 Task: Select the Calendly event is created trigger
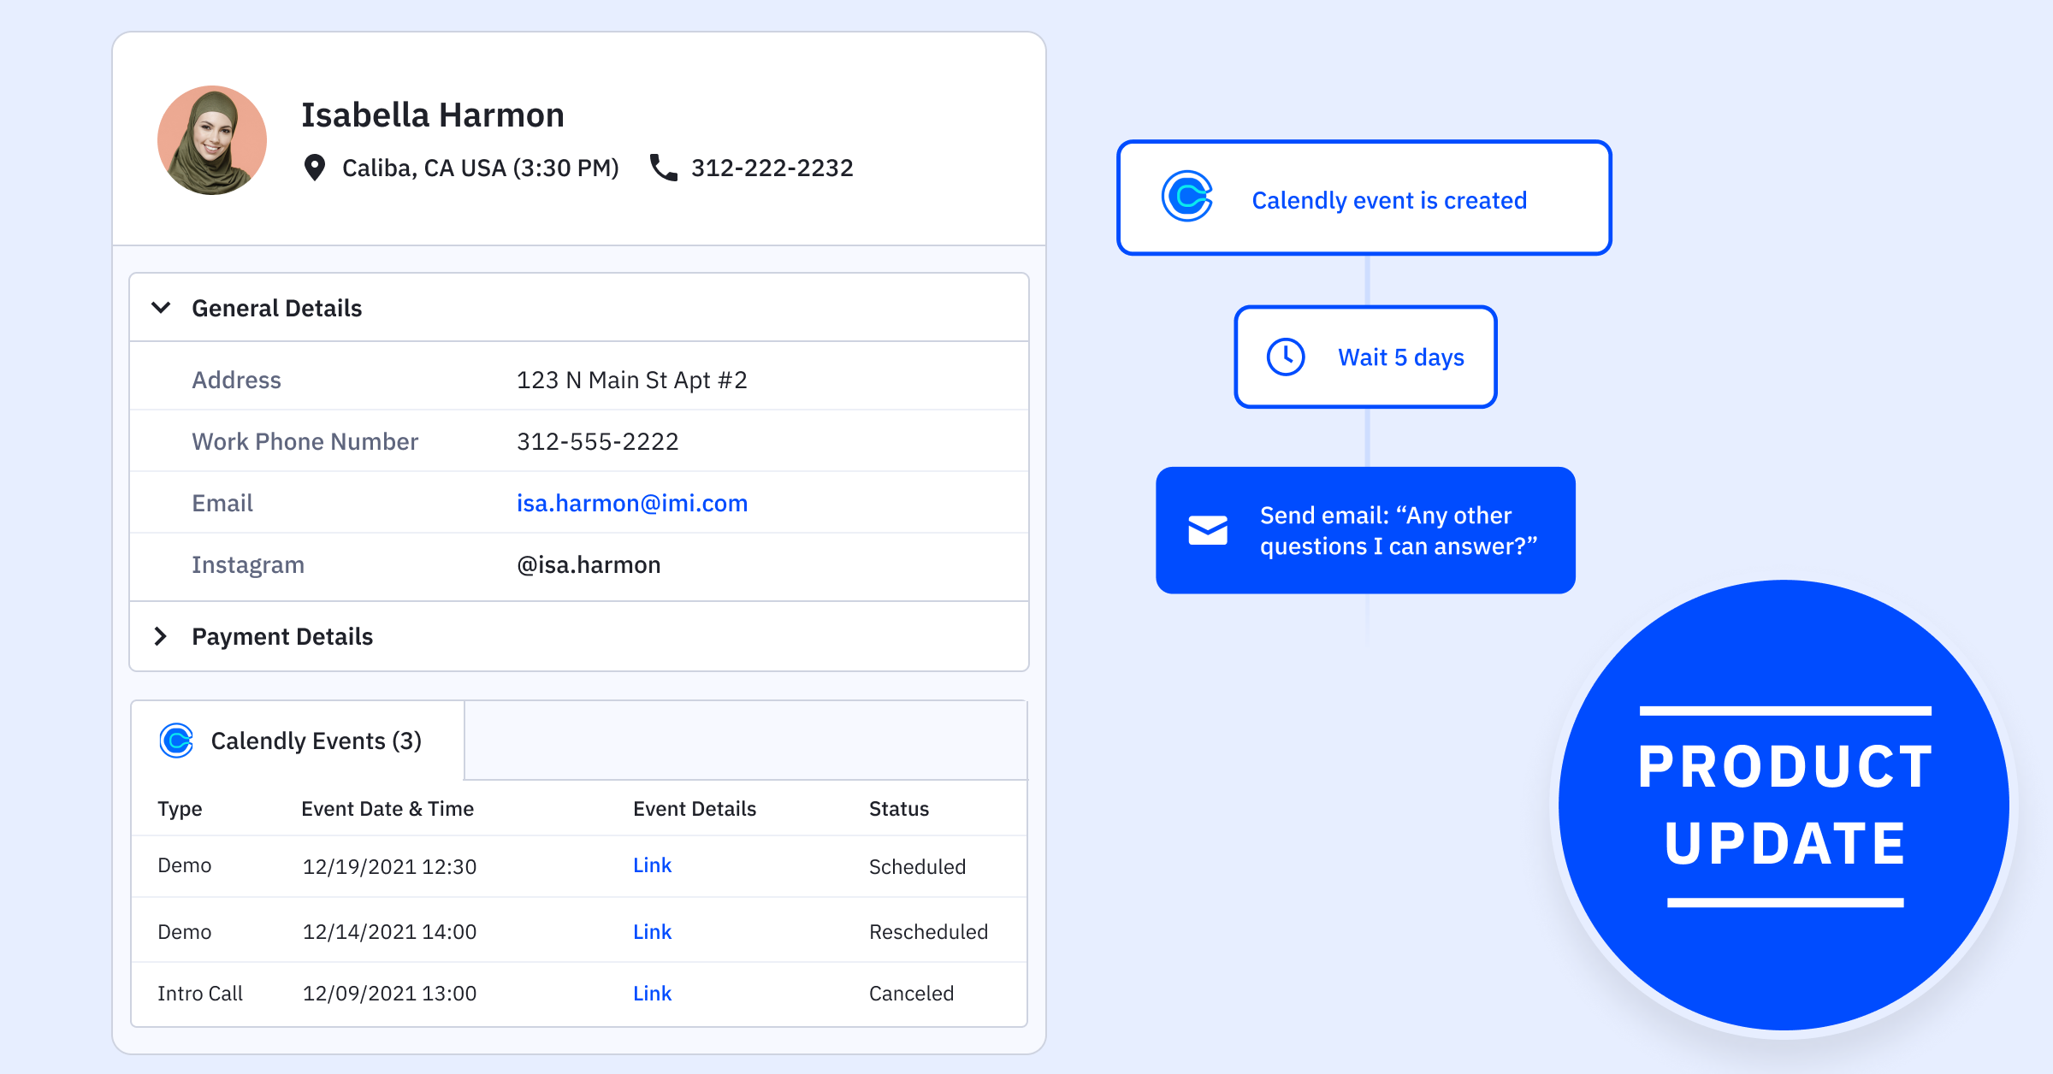tap(1364, 198)
